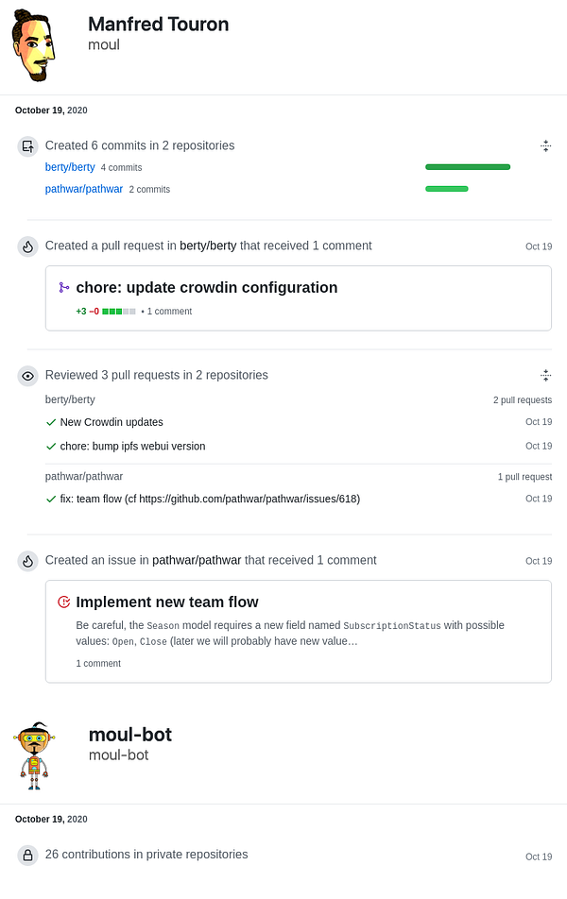Image resolution: width=567 pixels, height=899 pixels.
Task: Click the red open issue icon
Action: pos(64,602)
